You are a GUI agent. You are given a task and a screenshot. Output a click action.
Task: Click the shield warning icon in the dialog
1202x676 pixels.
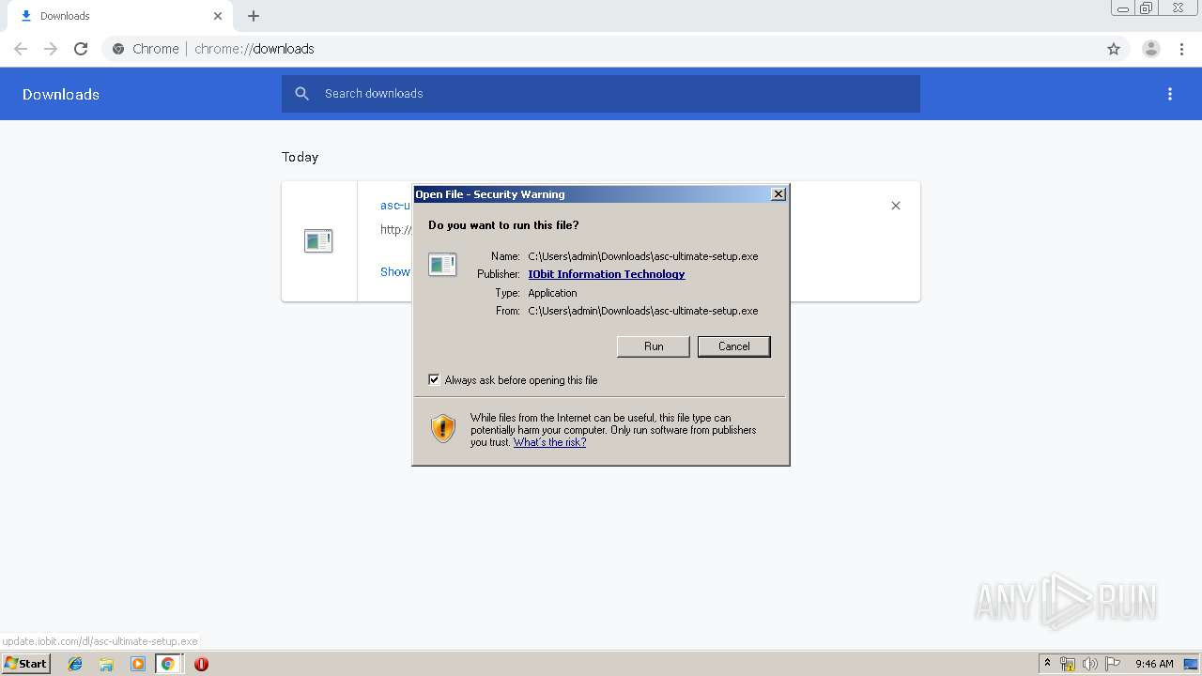(x=443, y=428)
